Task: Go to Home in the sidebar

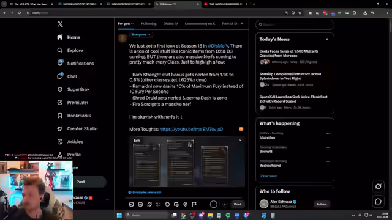Action: point(69,37)
